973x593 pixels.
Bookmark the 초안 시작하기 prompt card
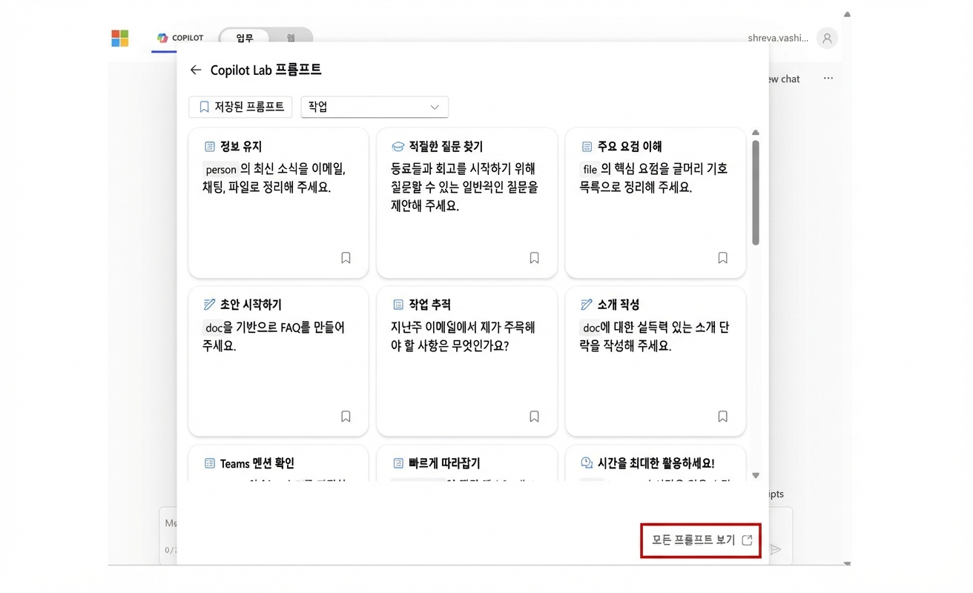pos(346,417)
